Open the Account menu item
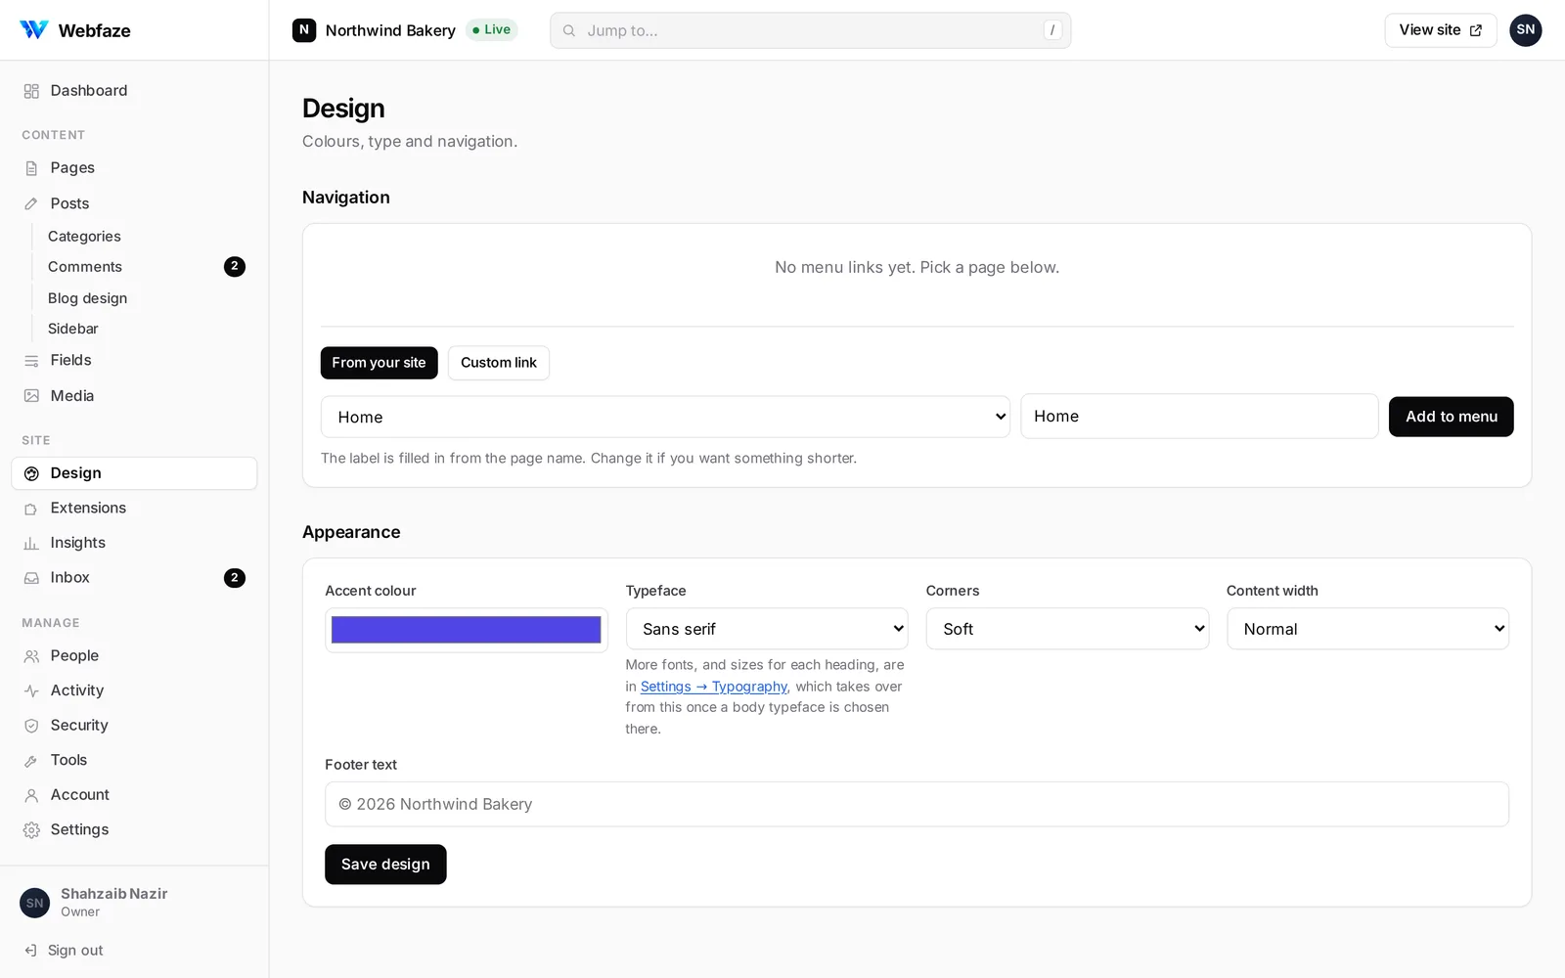Image resolution: width=1565 pixels, height=978 pixels. (x=134, y=795)
